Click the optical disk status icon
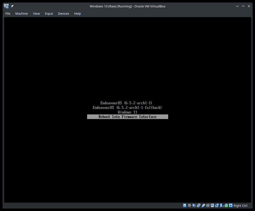This screenshot has height=211, width=255. coord(189,206)
